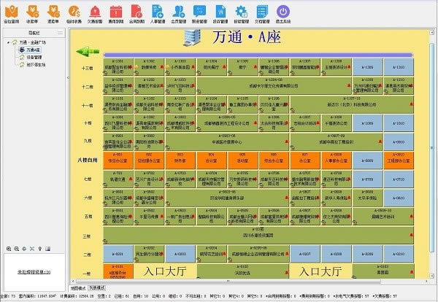This screenshot has width=438, height=302.
Task: Open the blue gear equipment management icon
Action: click(x=242, y=12)
